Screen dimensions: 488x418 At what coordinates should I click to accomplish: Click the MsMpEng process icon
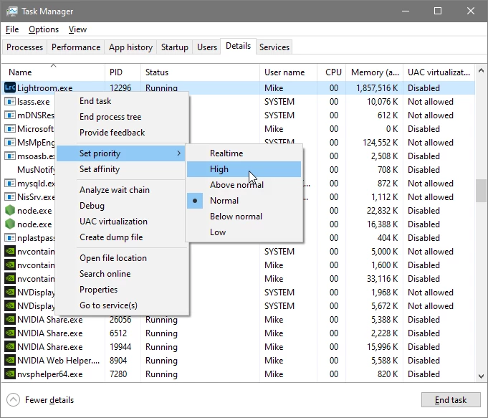coord(10,143)
